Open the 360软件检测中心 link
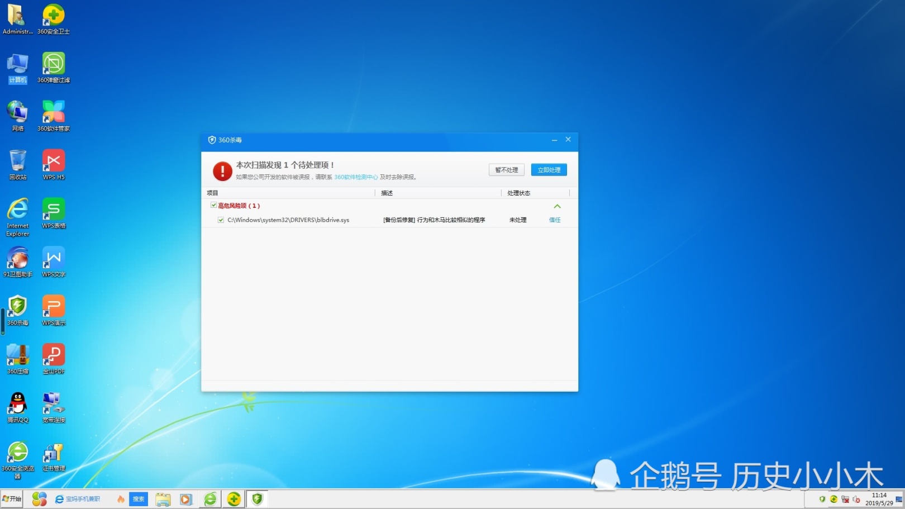This screenshot has width=905, height=509. coord(356,177)
